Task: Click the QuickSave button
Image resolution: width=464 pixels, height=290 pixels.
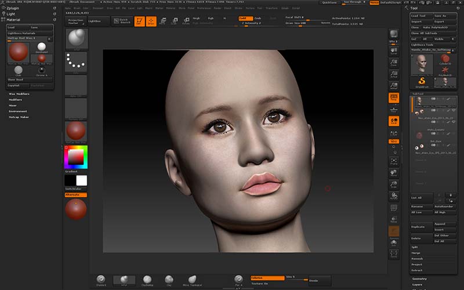Action: [x=329, y=2]
